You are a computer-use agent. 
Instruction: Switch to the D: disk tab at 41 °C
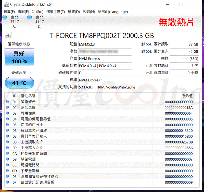point(40,22)
